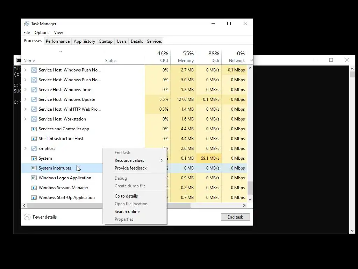Minimize the Command Prompt window
Image resolution: width=358 pixels, height=269 pixels.
[x=315, y=60]
